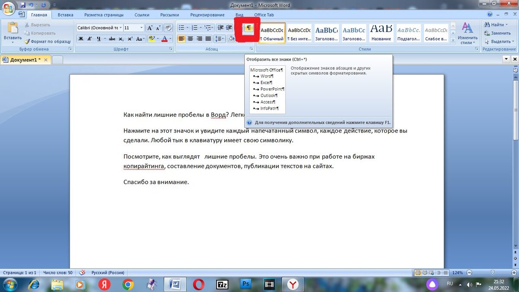Screen dimensions: 519x292
Task: Toggle superscript x² formatting
Action: [130, 39]
